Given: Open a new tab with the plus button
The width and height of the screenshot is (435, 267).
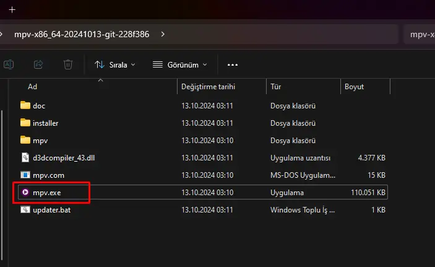Looking at the screenshot, I should click(x=12, y=10).
